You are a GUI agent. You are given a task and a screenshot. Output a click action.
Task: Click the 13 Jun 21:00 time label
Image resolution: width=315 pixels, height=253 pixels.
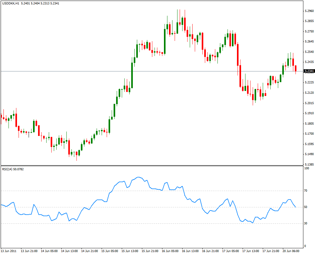(29, 251)
